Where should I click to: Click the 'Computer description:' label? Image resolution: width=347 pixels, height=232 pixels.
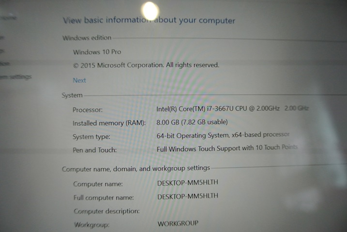(106, 211)
